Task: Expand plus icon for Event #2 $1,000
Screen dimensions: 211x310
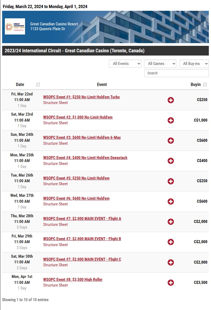Action: [171, 120]
